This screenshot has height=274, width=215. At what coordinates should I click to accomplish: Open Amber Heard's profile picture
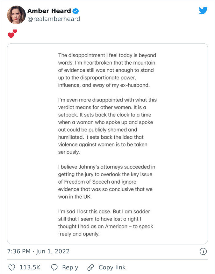[x=16, y=15]
